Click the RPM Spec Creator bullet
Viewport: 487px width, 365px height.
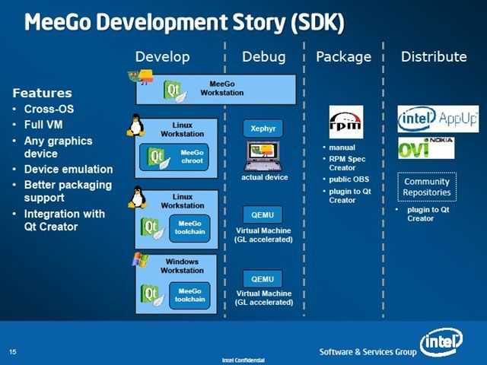[x=347, y=163]
